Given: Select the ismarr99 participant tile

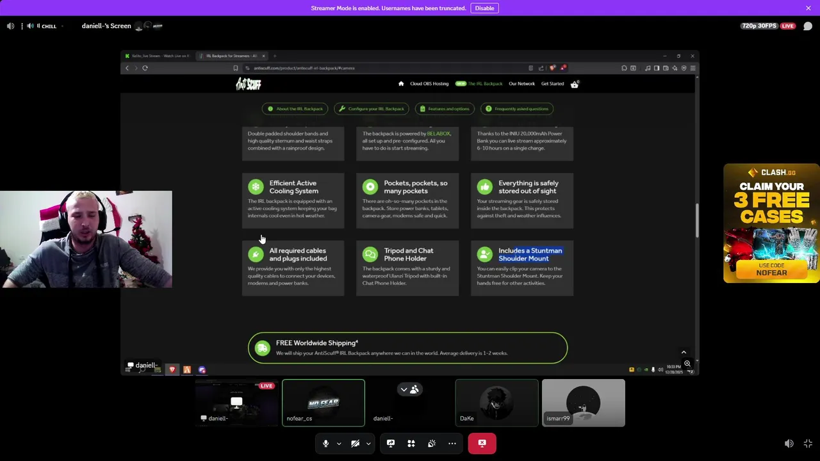Looking at the screenshot, I should click(583, 403).
